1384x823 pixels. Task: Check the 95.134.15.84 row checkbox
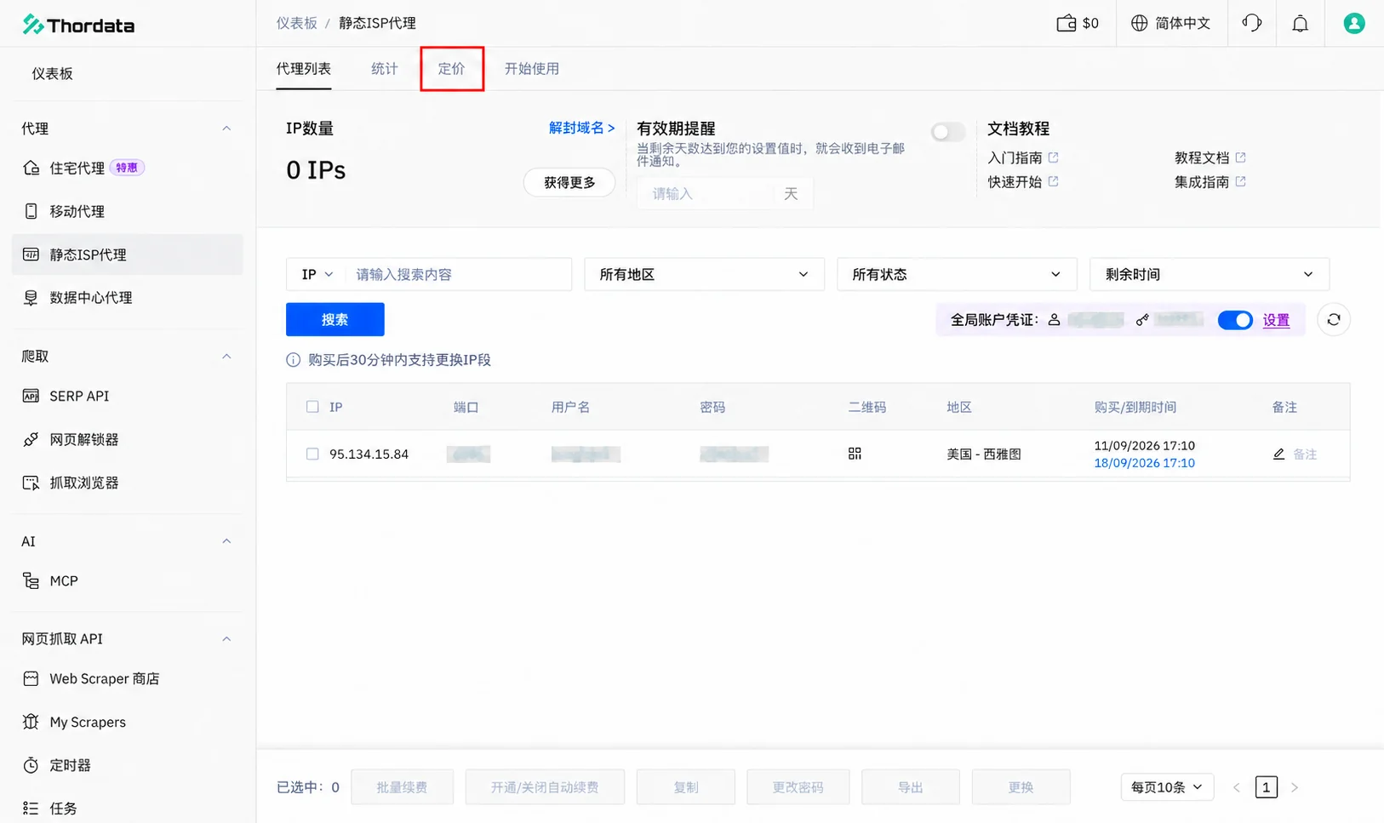pos(312,454)
